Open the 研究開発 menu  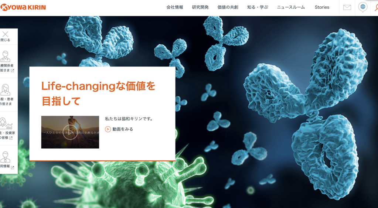coord(200,7)
